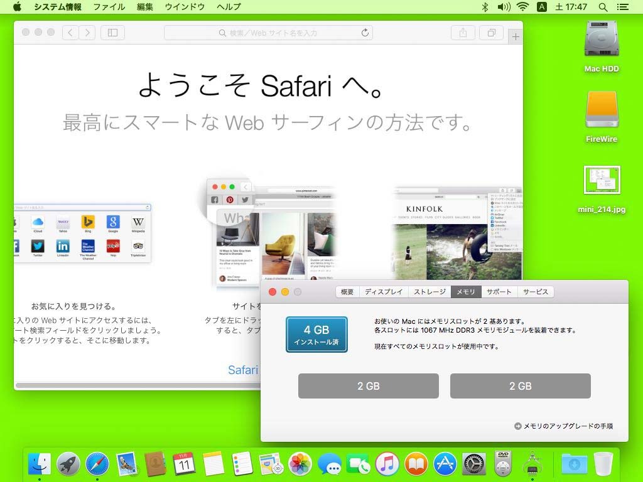Add new tab with plus button

[516, 37]
